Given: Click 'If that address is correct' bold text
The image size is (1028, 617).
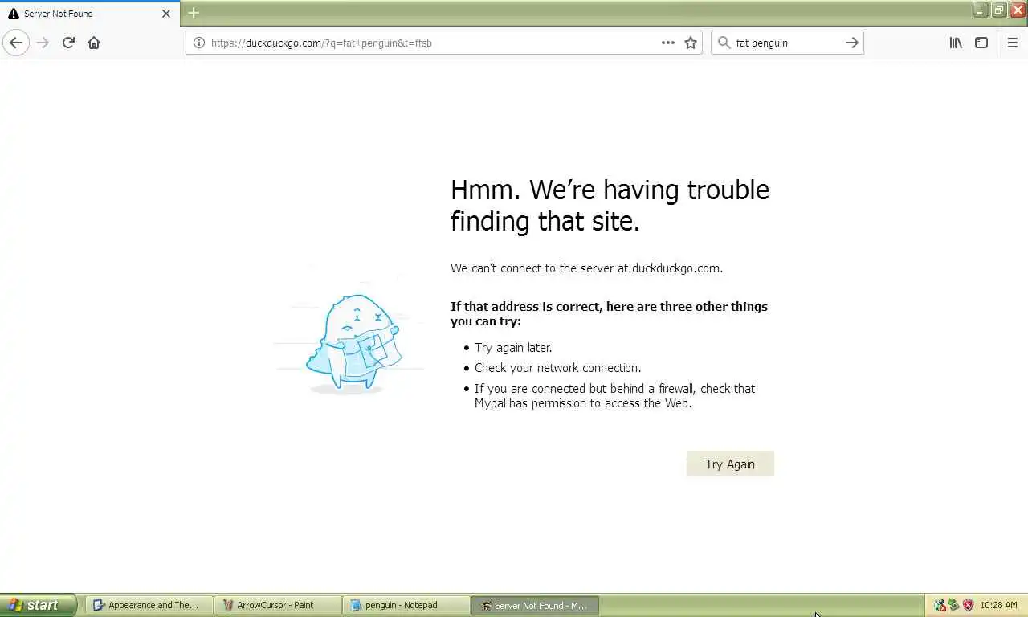Looking at the screenshot, I should pyautogui.click(x=609, y=314).
